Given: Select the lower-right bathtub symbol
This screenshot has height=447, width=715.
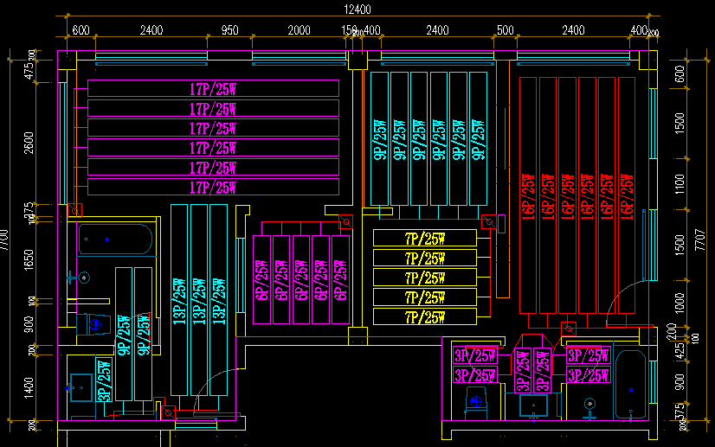Looking at the screenshot, I should click(630, 385).
